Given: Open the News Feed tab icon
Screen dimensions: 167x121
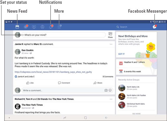Looking at the screenshot, I should 17,27.
